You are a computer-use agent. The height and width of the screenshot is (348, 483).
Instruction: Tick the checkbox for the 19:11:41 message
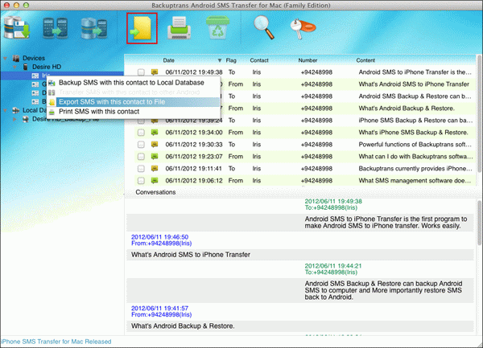(141, 169)
